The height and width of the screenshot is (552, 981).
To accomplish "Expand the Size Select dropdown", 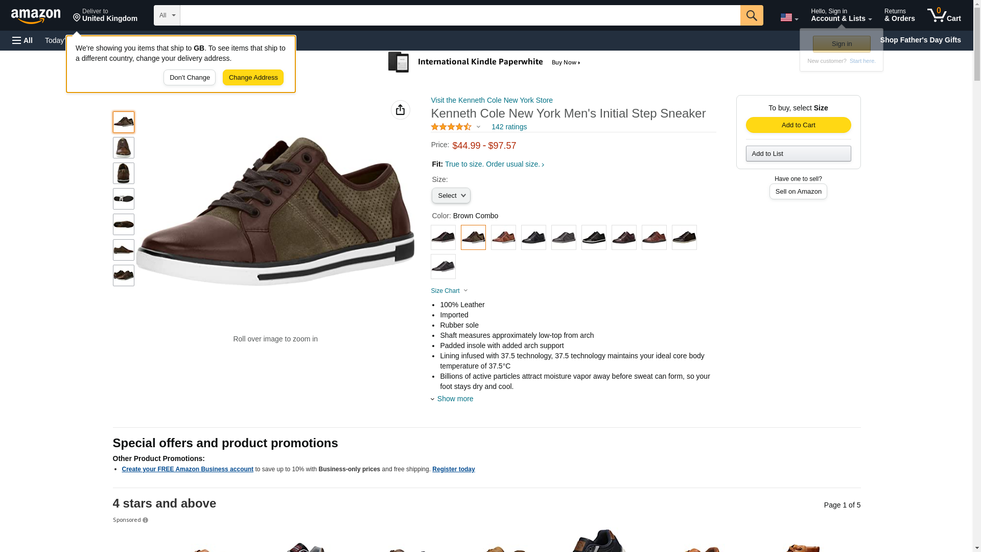I will (x=451, y=196).
